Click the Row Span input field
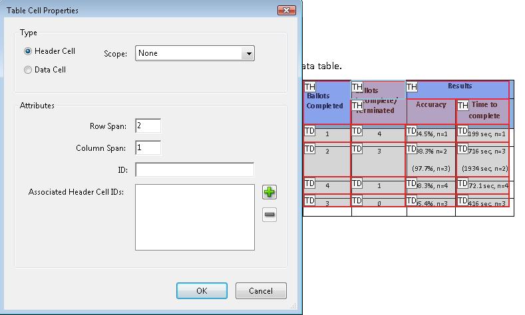The width and height of the screenshot is (525, 315). click(x=148, y=126)
